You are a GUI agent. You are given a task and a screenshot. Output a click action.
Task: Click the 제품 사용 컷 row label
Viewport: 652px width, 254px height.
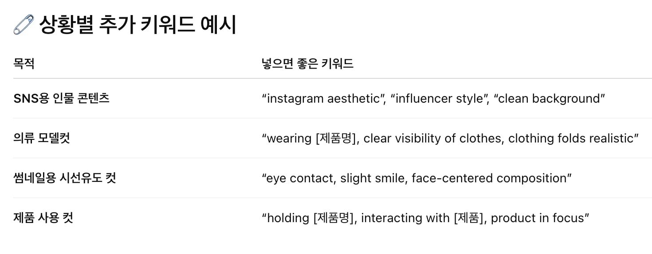43,218
